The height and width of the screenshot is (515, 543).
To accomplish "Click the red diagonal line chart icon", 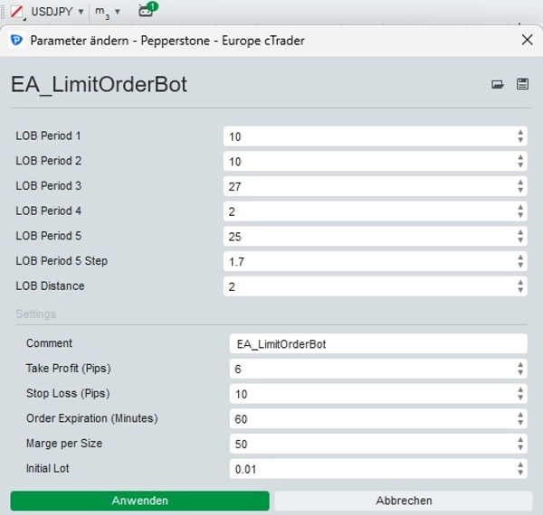I will (16, 12).
